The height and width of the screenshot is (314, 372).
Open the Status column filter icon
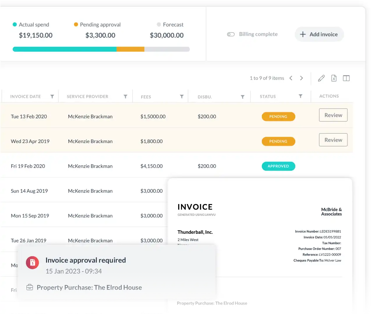[x=300, y=96]
